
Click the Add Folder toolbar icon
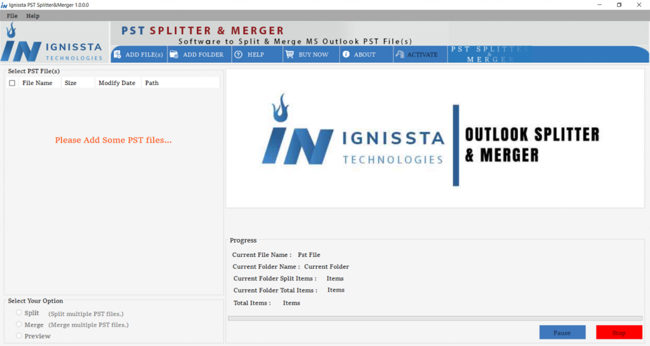[173, 54]
